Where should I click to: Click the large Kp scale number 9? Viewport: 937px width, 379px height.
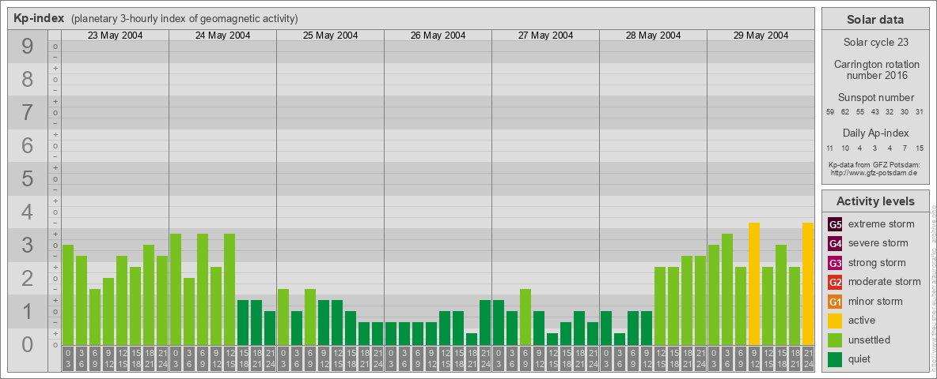point(27,47)
